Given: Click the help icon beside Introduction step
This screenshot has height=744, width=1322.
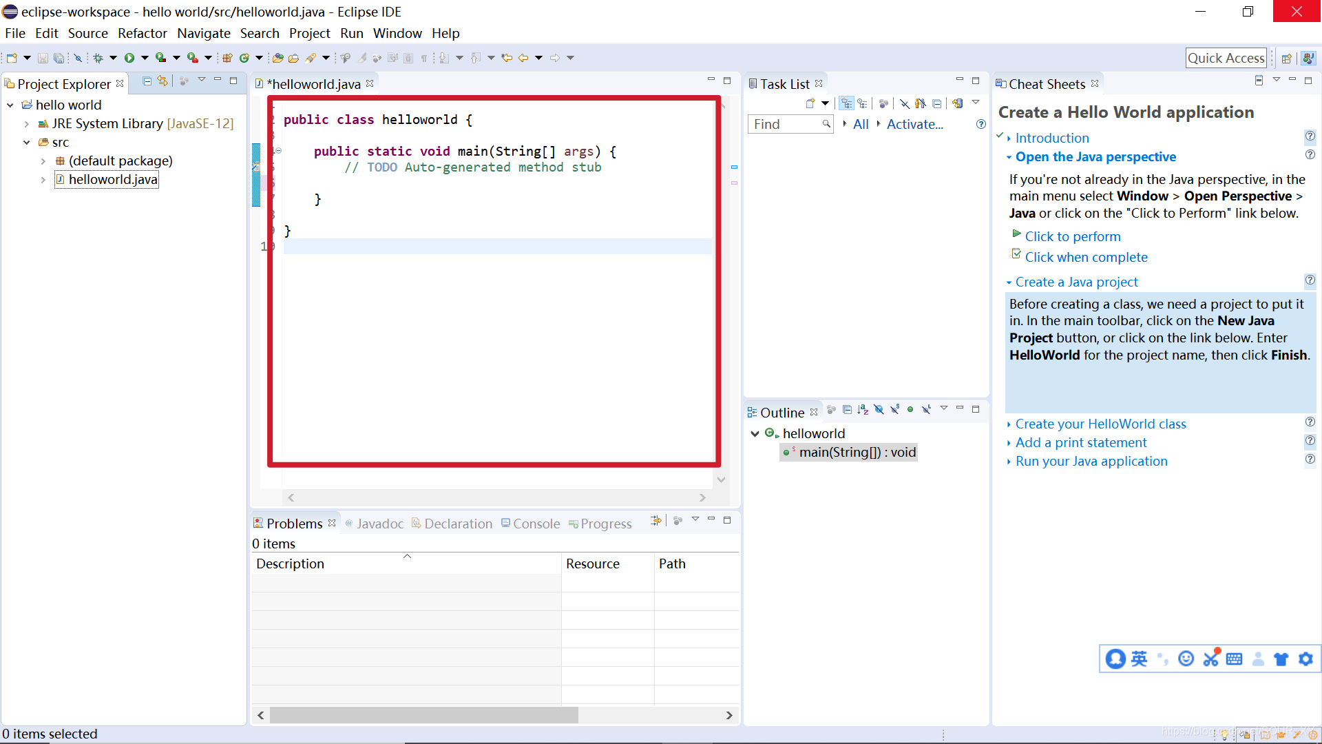Looking at the screenshot, I should point(1310,136).
